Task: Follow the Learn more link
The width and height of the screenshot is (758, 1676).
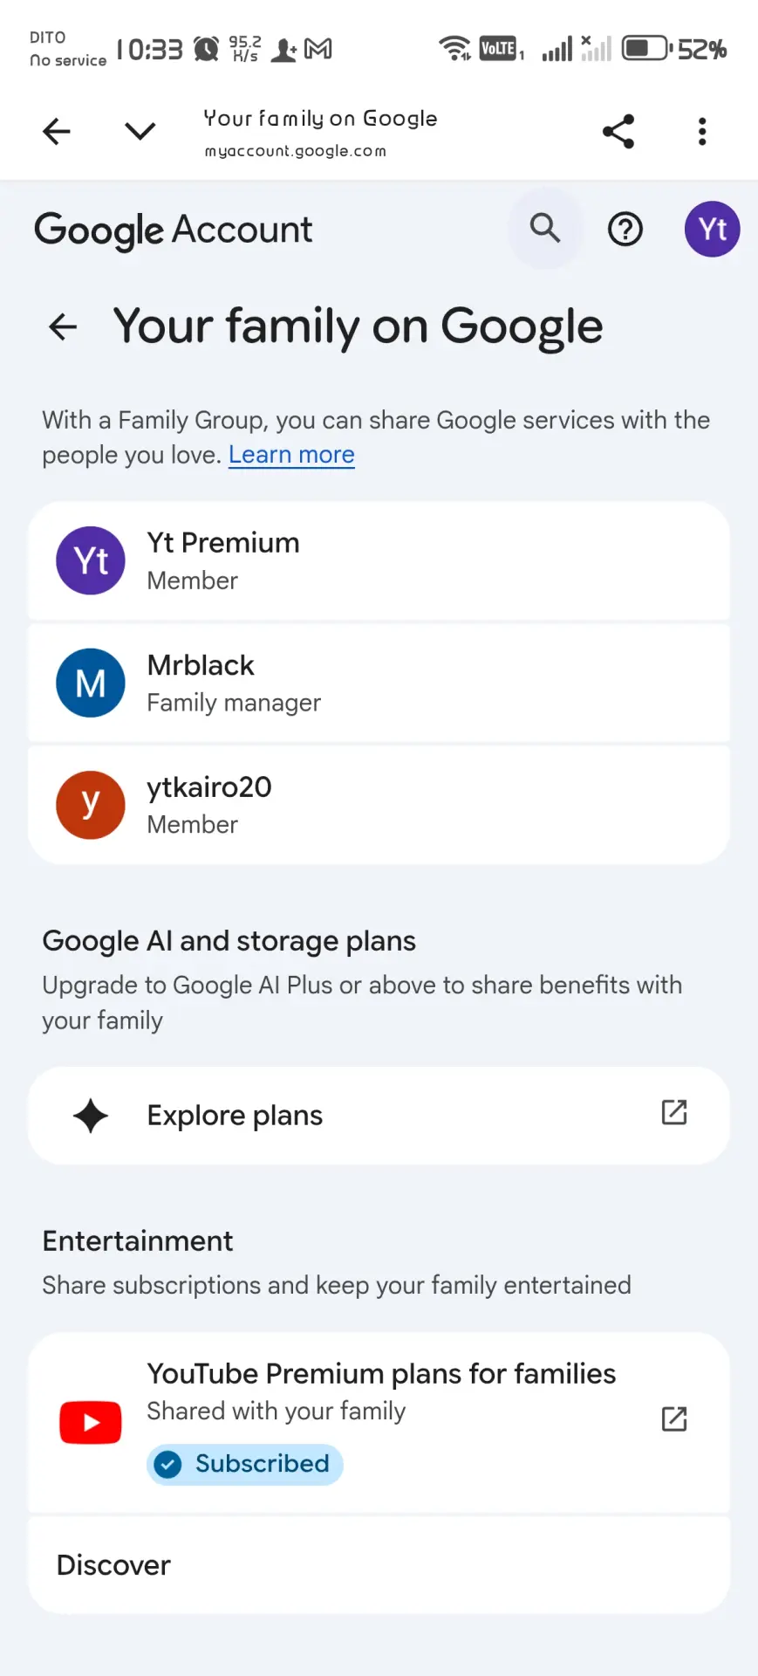Action: coord(291,455)
